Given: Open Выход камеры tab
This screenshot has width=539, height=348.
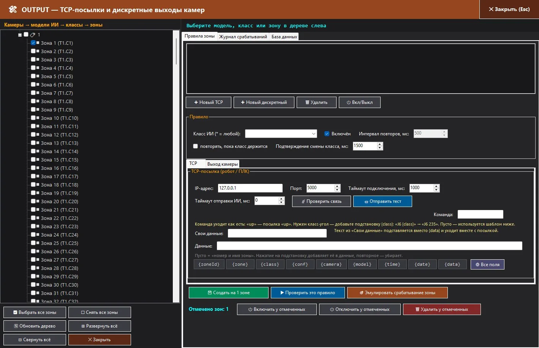Looking at the screenshot, I should (x=223, y=164).
